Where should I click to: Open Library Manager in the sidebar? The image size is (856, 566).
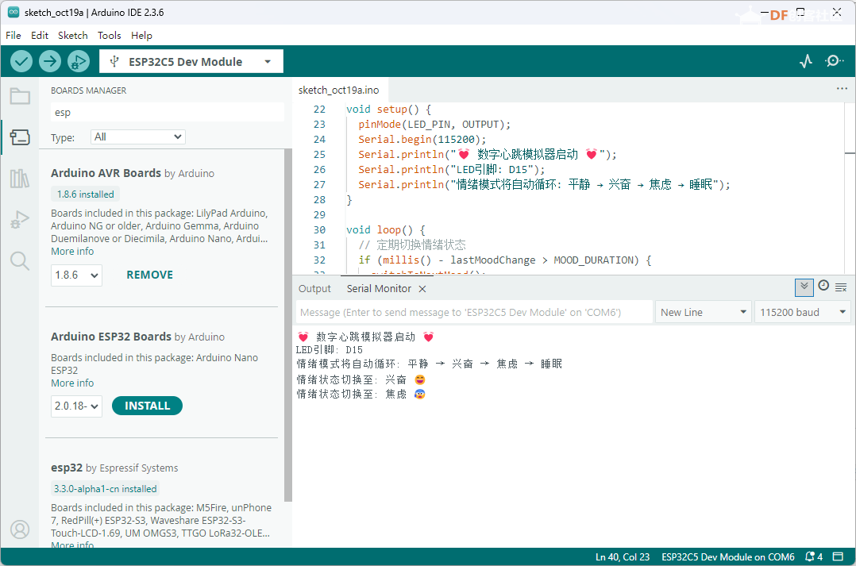coord(20,179)
